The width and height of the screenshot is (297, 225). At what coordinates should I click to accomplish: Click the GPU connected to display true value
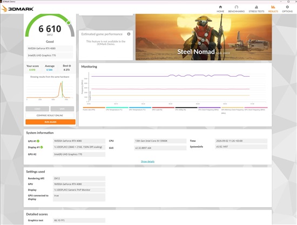coord(79,197)
